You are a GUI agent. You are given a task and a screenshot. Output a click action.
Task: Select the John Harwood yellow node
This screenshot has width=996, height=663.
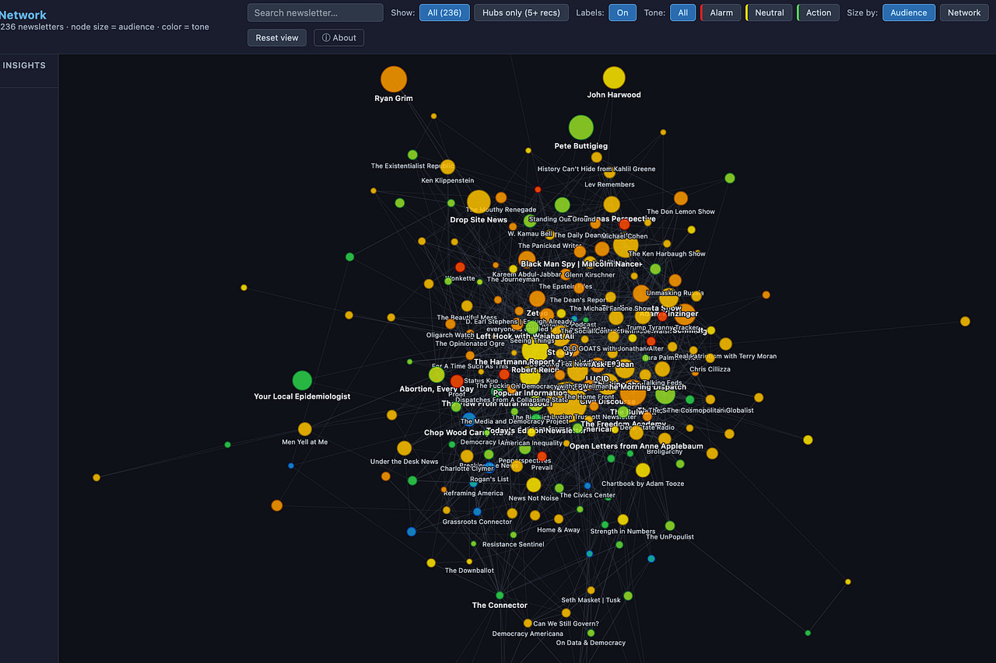(x=614, y=78)
